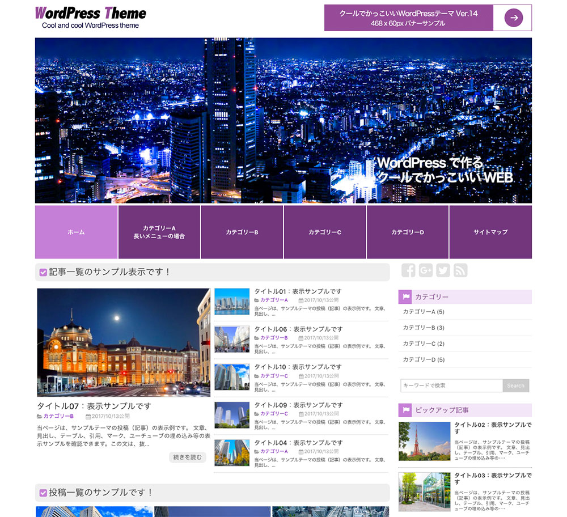Viewport: 567px width, 517px height.
Task: Focus the キーワードで検索 search field
Action: (452, 385)
